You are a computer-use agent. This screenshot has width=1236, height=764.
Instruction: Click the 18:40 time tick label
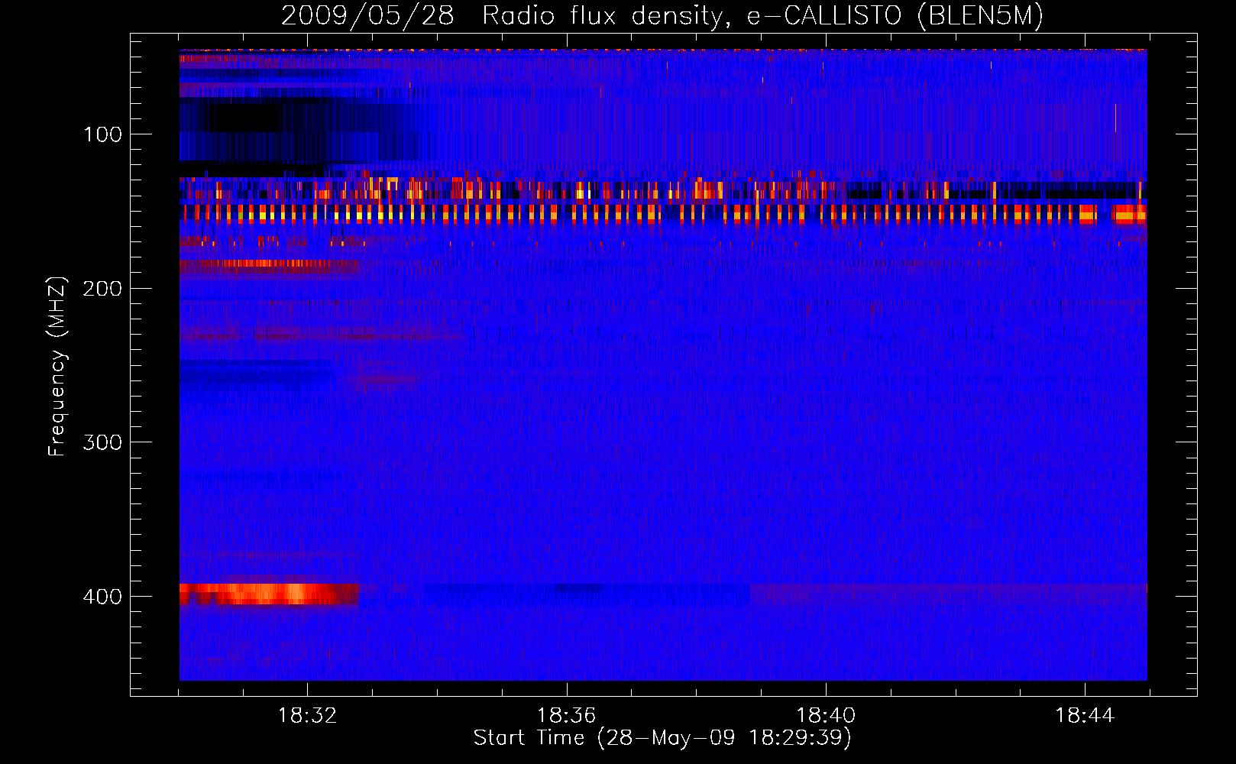826,716
